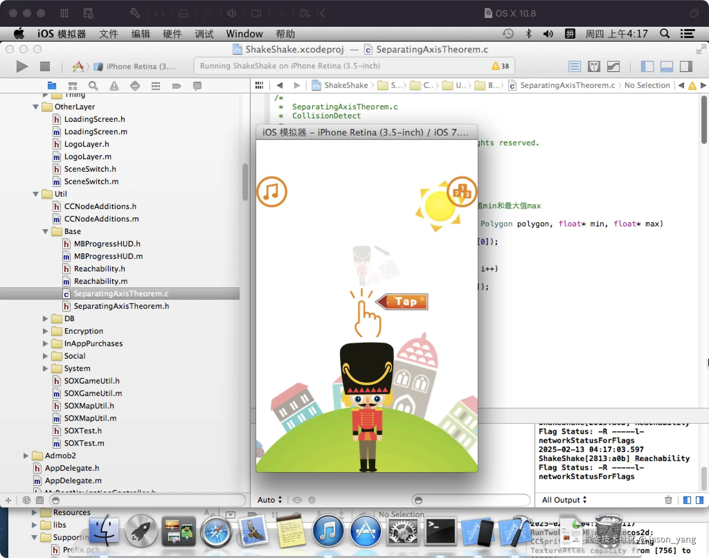Open the All Output dropdown

click(x=564, y=500)
